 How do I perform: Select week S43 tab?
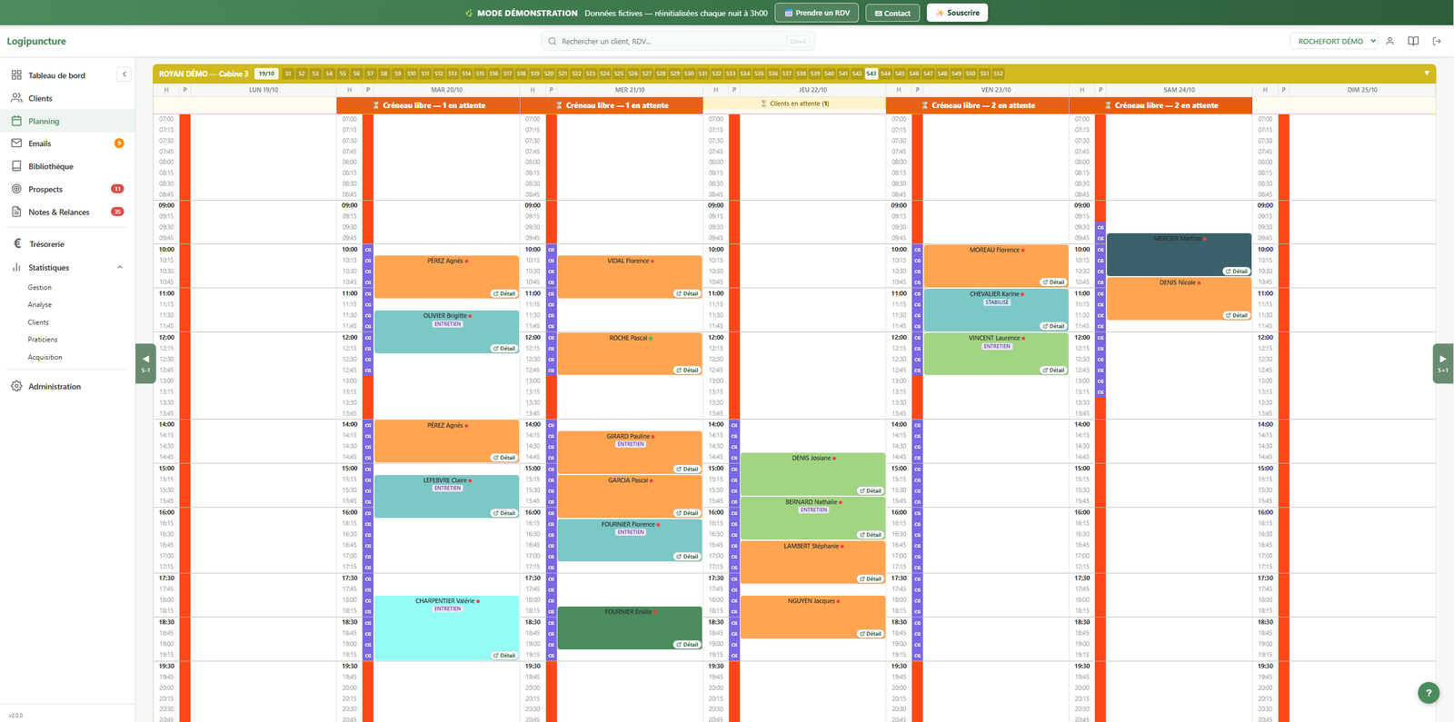coord(871,74)
